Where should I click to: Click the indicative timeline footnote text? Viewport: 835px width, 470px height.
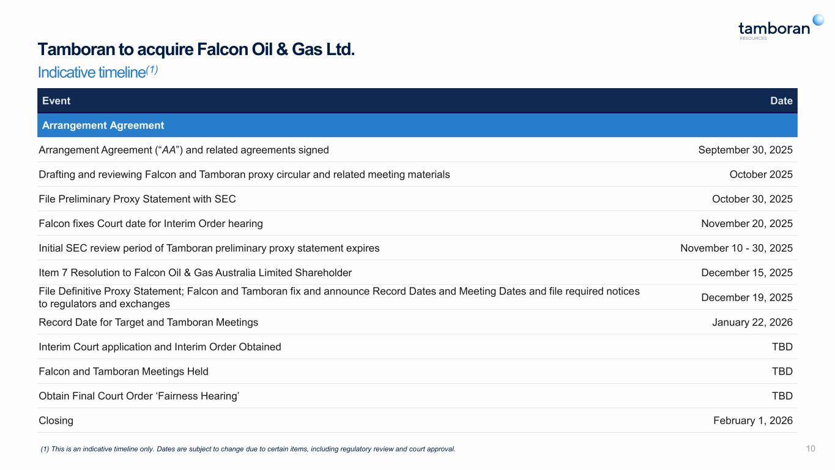248,449
